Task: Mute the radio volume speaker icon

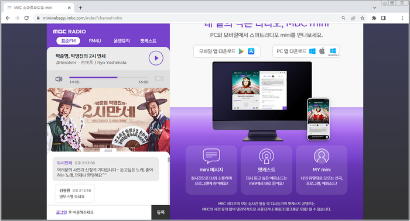Action: coord(59,79)
